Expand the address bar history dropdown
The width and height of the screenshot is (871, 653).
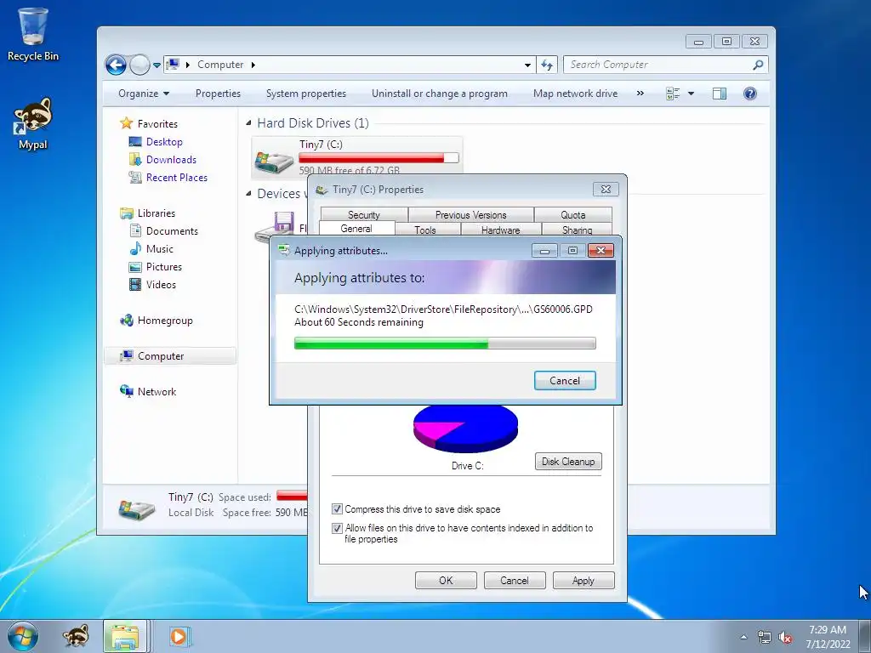527,65
